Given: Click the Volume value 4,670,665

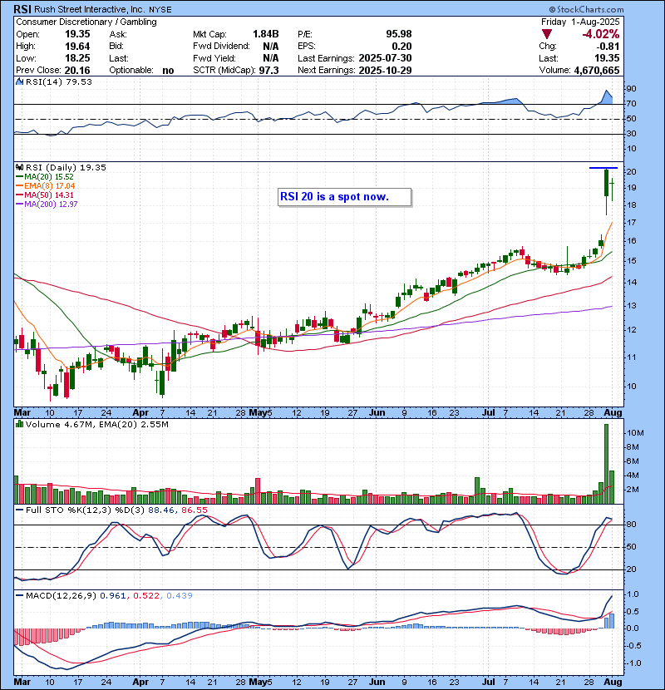Looking at the screenshot, I should pos(597,71).
